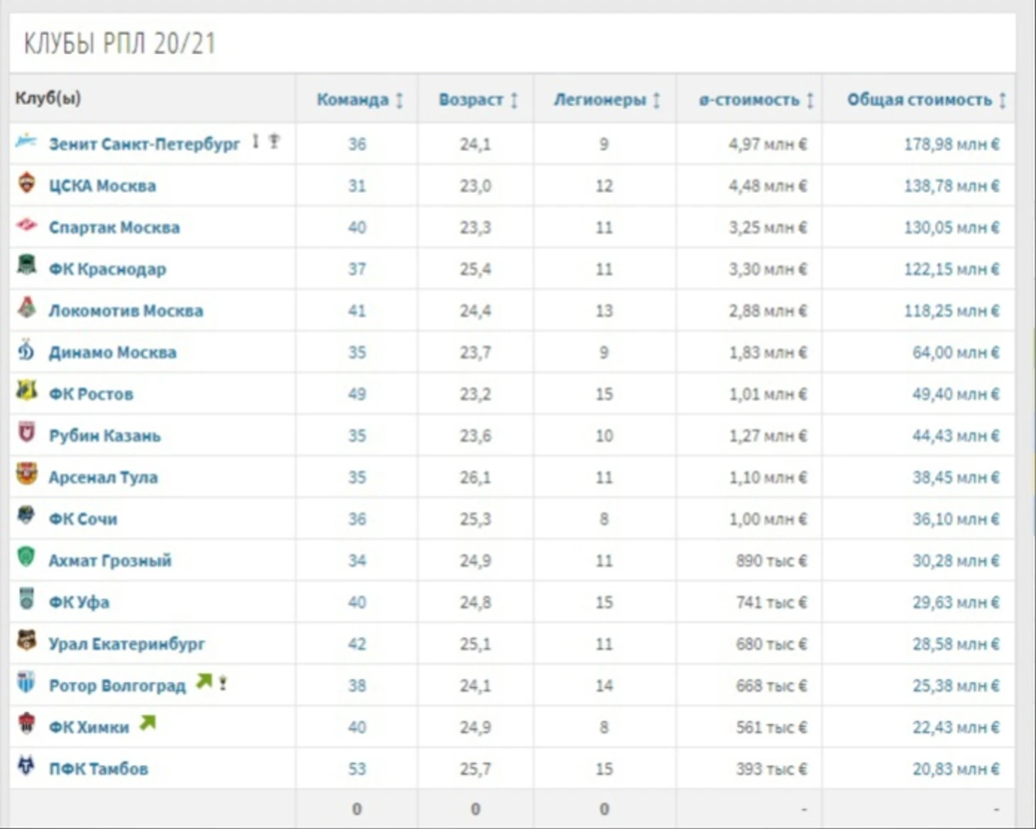Open the ФК Сочи club link

[x=83, y=519]
